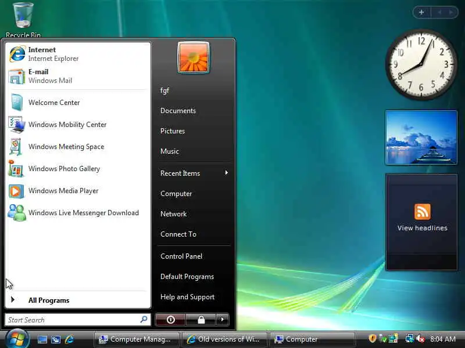Viewport: 465px width, 348px height.
Task: Click the muted volume tray icon
Action: [x=420, y=339]
